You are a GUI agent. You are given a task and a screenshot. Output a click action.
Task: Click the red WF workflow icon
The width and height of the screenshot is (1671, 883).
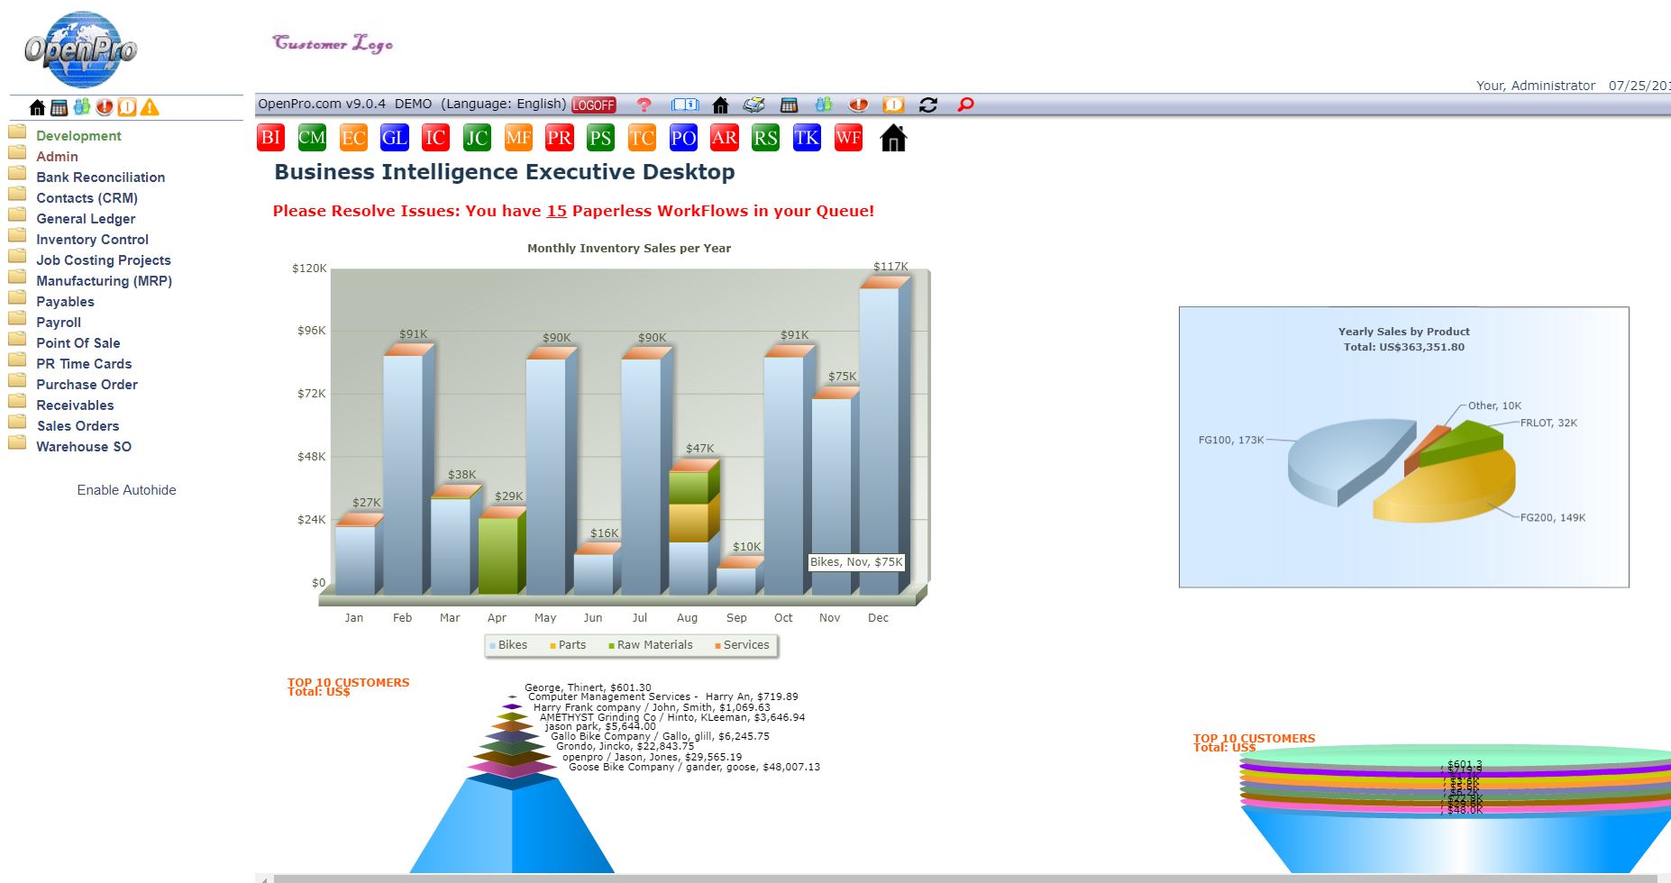click(848, 138)
